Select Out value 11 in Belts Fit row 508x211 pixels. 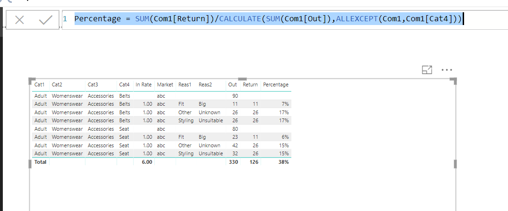pos(235,104)
